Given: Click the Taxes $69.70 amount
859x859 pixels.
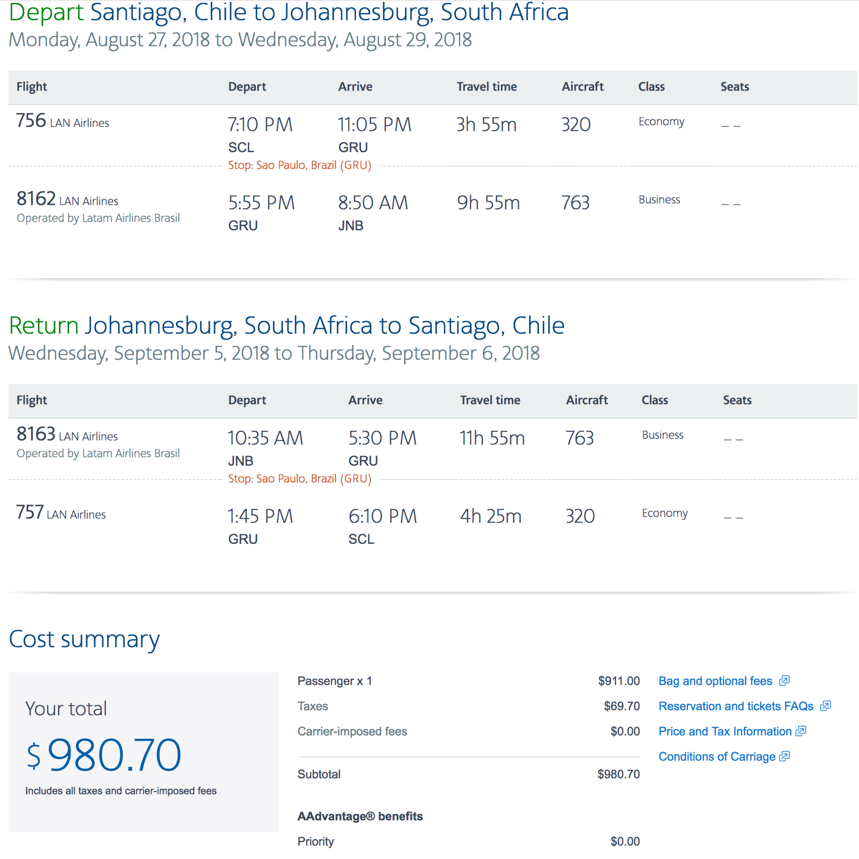Looking at the screenshot, I should tap(621, 707).
